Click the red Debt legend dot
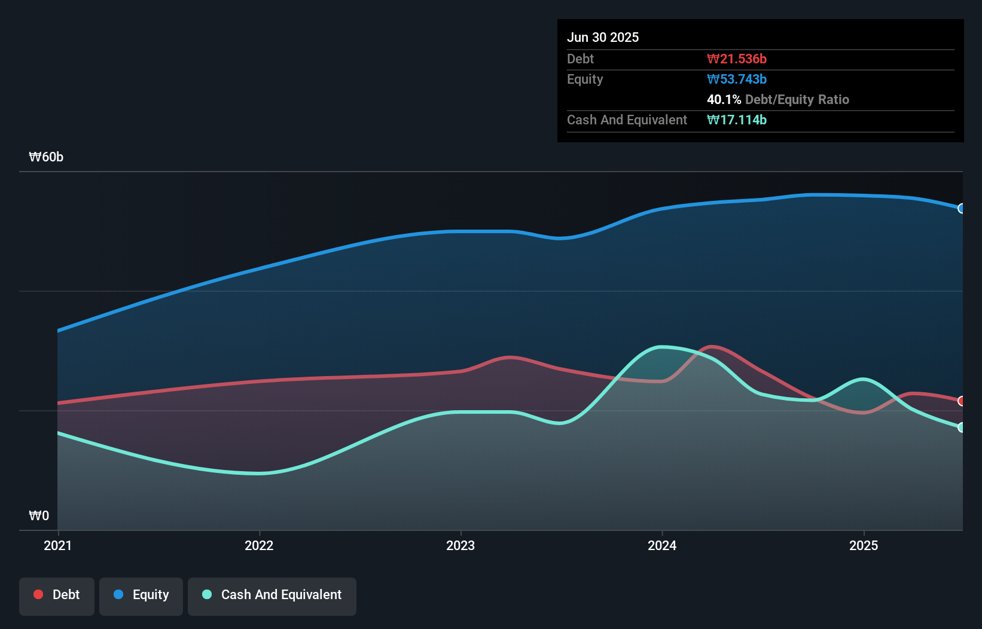Image resolution: width=982 pixels, height=629 pixels. click(38, 594)
